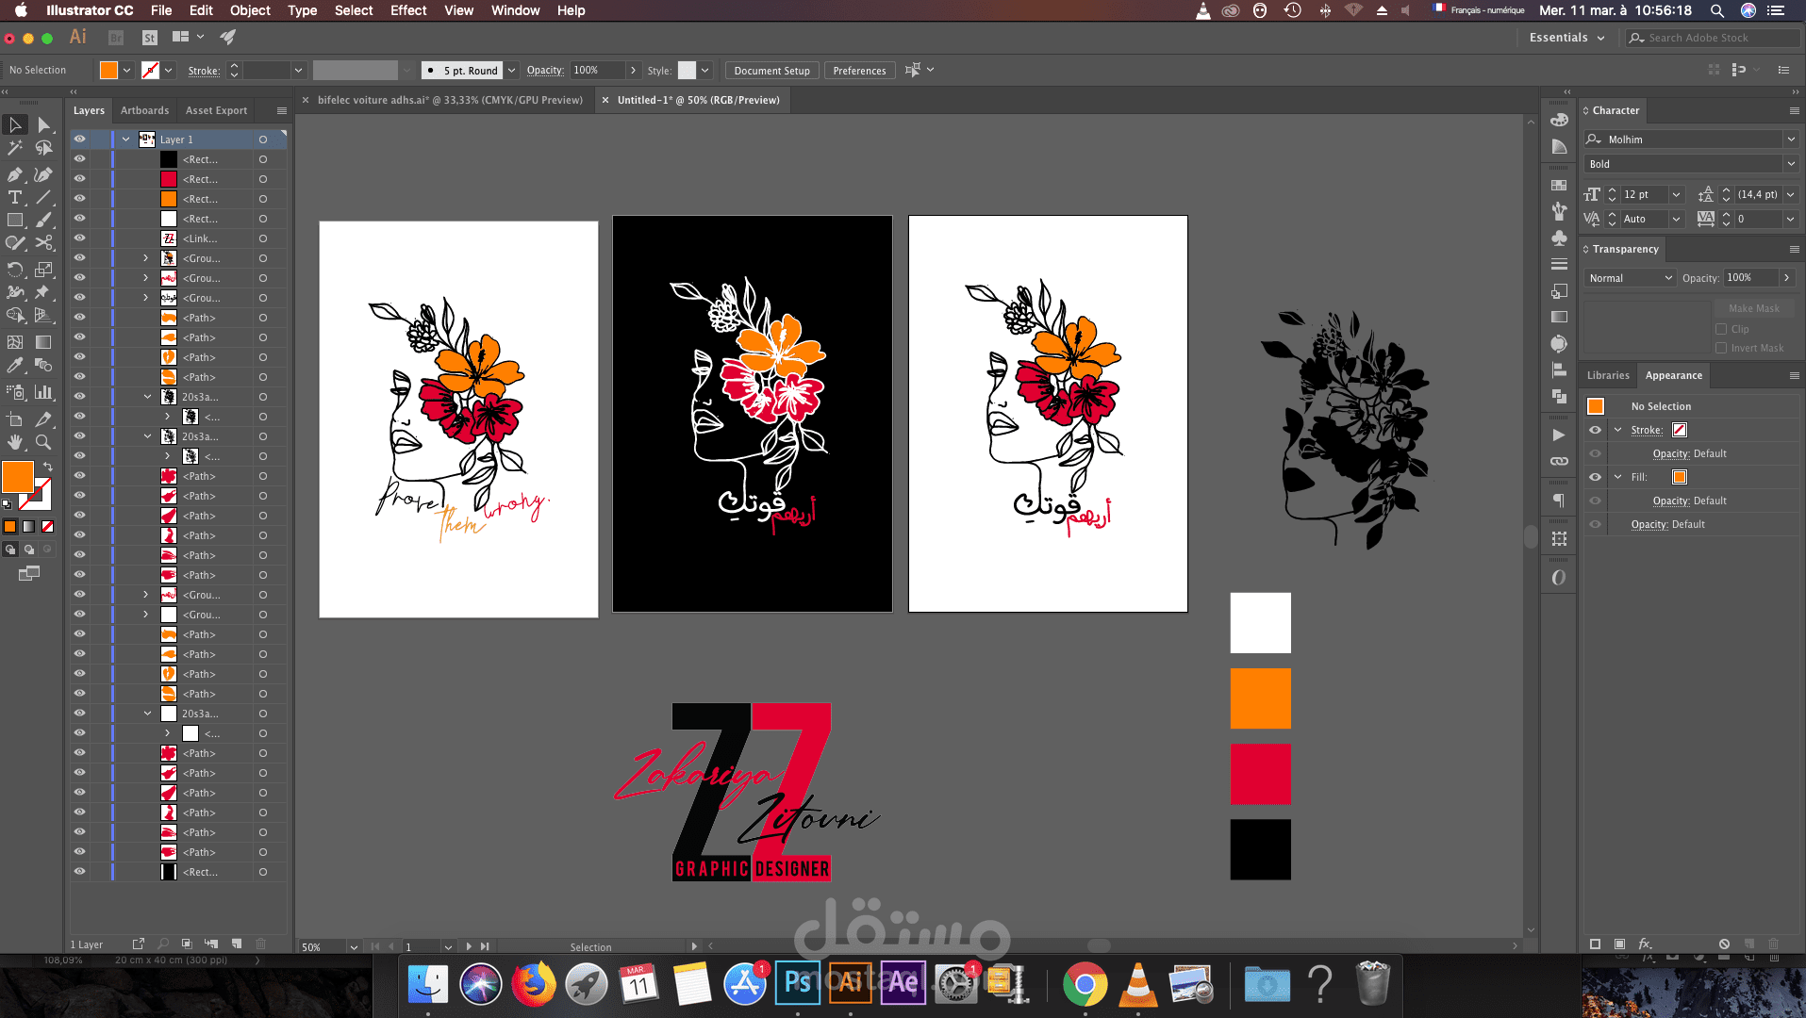Click Add New Effect fx icon
Viewport: 1806px width, 1018px height.
(1645, 944)
